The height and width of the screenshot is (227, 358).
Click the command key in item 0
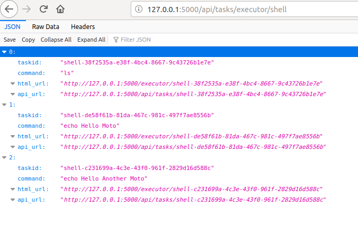click(31, 73)
